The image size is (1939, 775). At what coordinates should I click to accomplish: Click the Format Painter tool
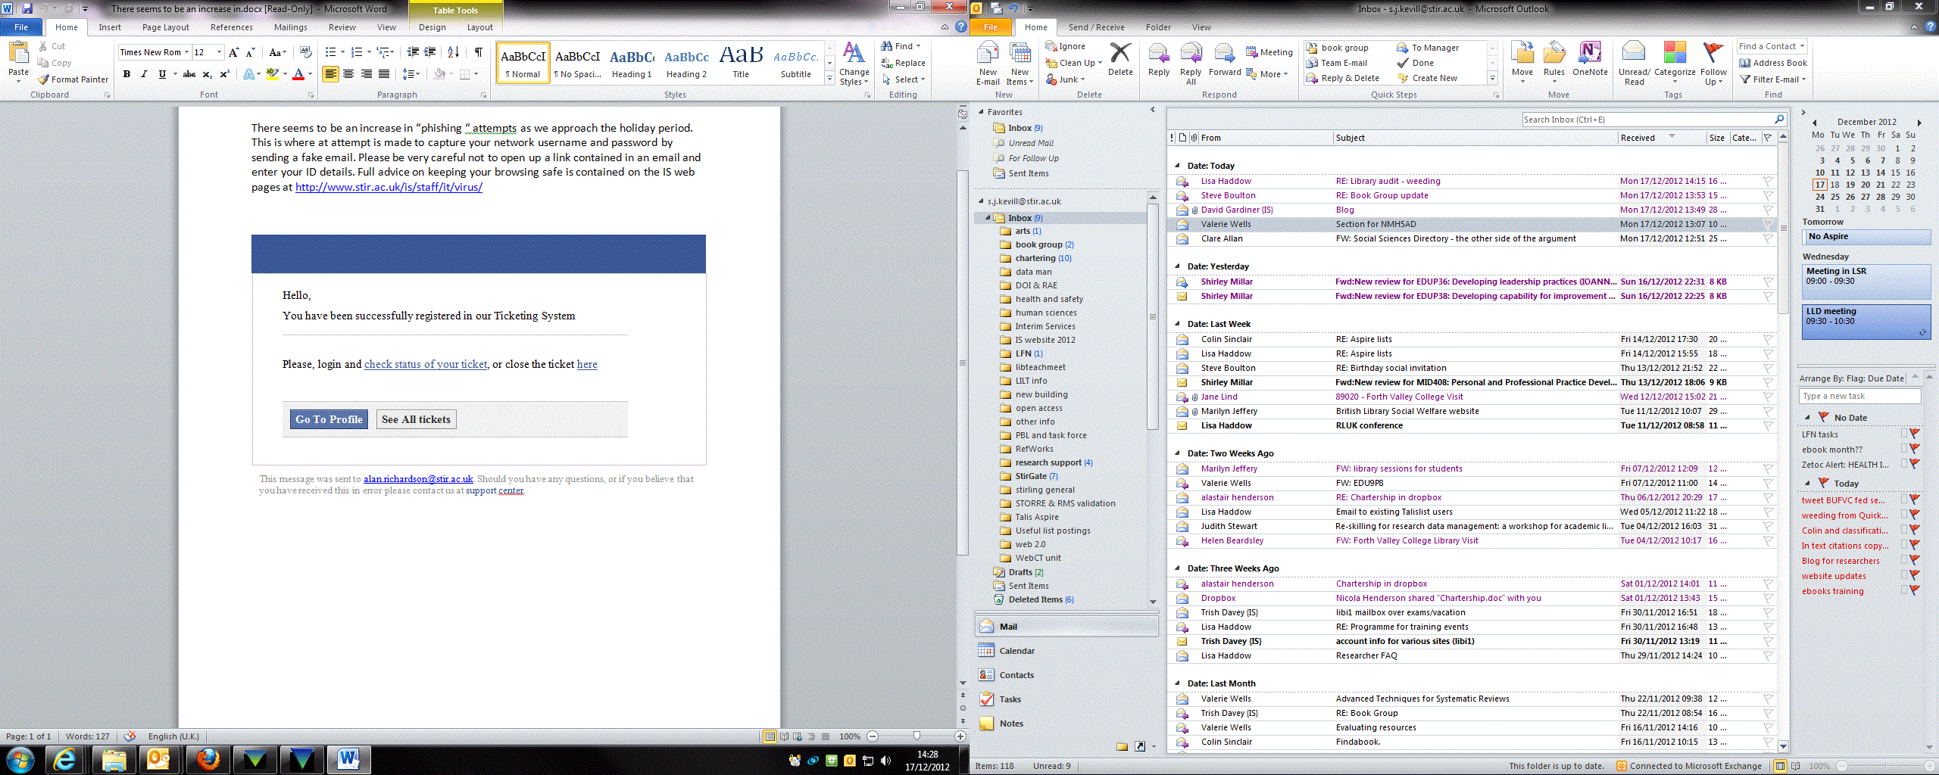click(x=73, y=79)
